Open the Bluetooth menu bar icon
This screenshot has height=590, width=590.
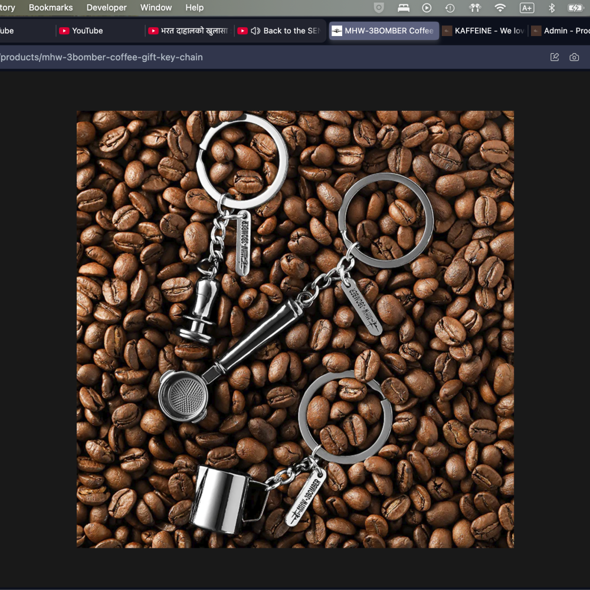[552, 8]
